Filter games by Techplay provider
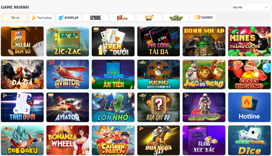This screenshot has width=272, height=156. point(42,18)
